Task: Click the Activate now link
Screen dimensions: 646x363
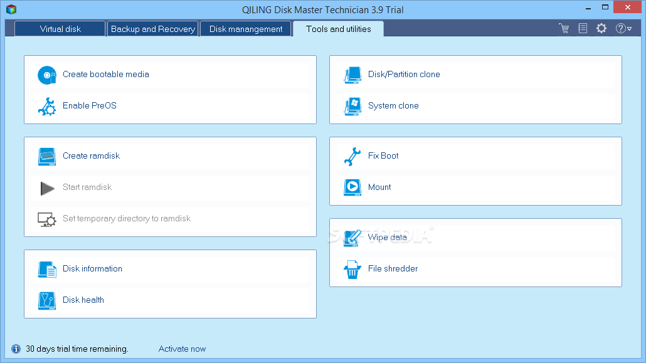Action: coord(182,349)
